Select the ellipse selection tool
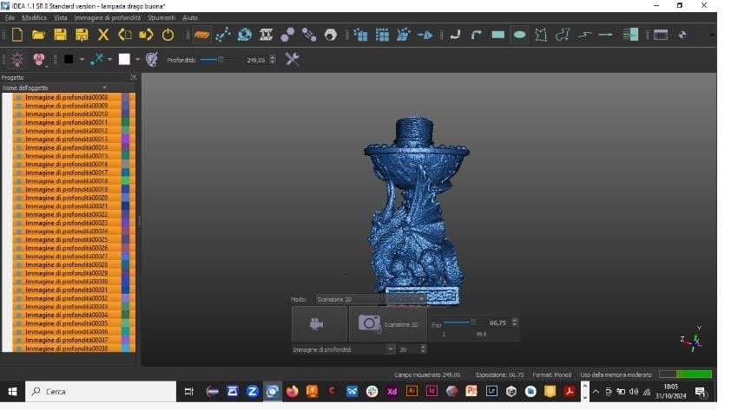 [519, 35]
